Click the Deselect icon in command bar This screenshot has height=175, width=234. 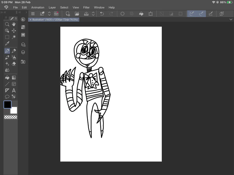point(162,14)
